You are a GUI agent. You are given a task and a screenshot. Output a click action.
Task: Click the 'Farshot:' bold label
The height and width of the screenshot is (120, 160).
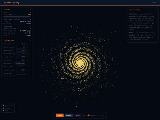[x=132, y=35]
